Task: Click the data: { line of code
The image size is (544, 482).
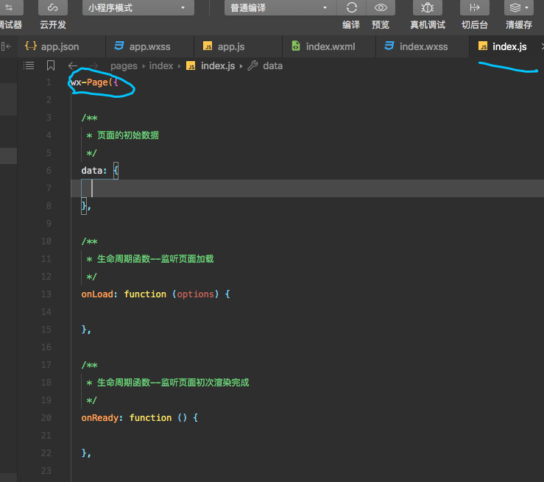Action: point(99,171)
